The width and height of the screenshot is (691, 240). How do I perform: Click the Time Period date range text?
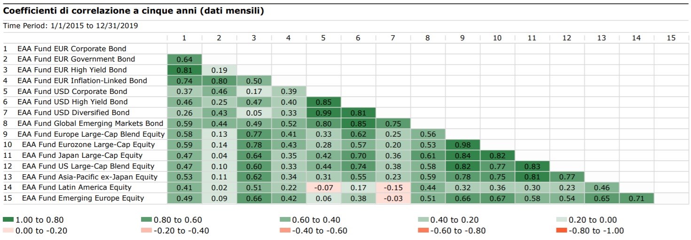tap(71, 26)
